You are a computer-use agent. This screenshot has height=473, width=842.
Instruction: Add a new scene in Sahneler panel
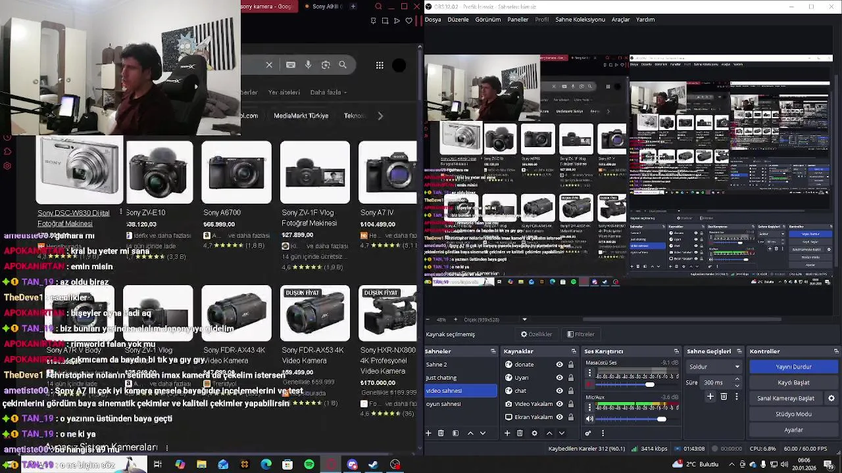click(428, 433)
